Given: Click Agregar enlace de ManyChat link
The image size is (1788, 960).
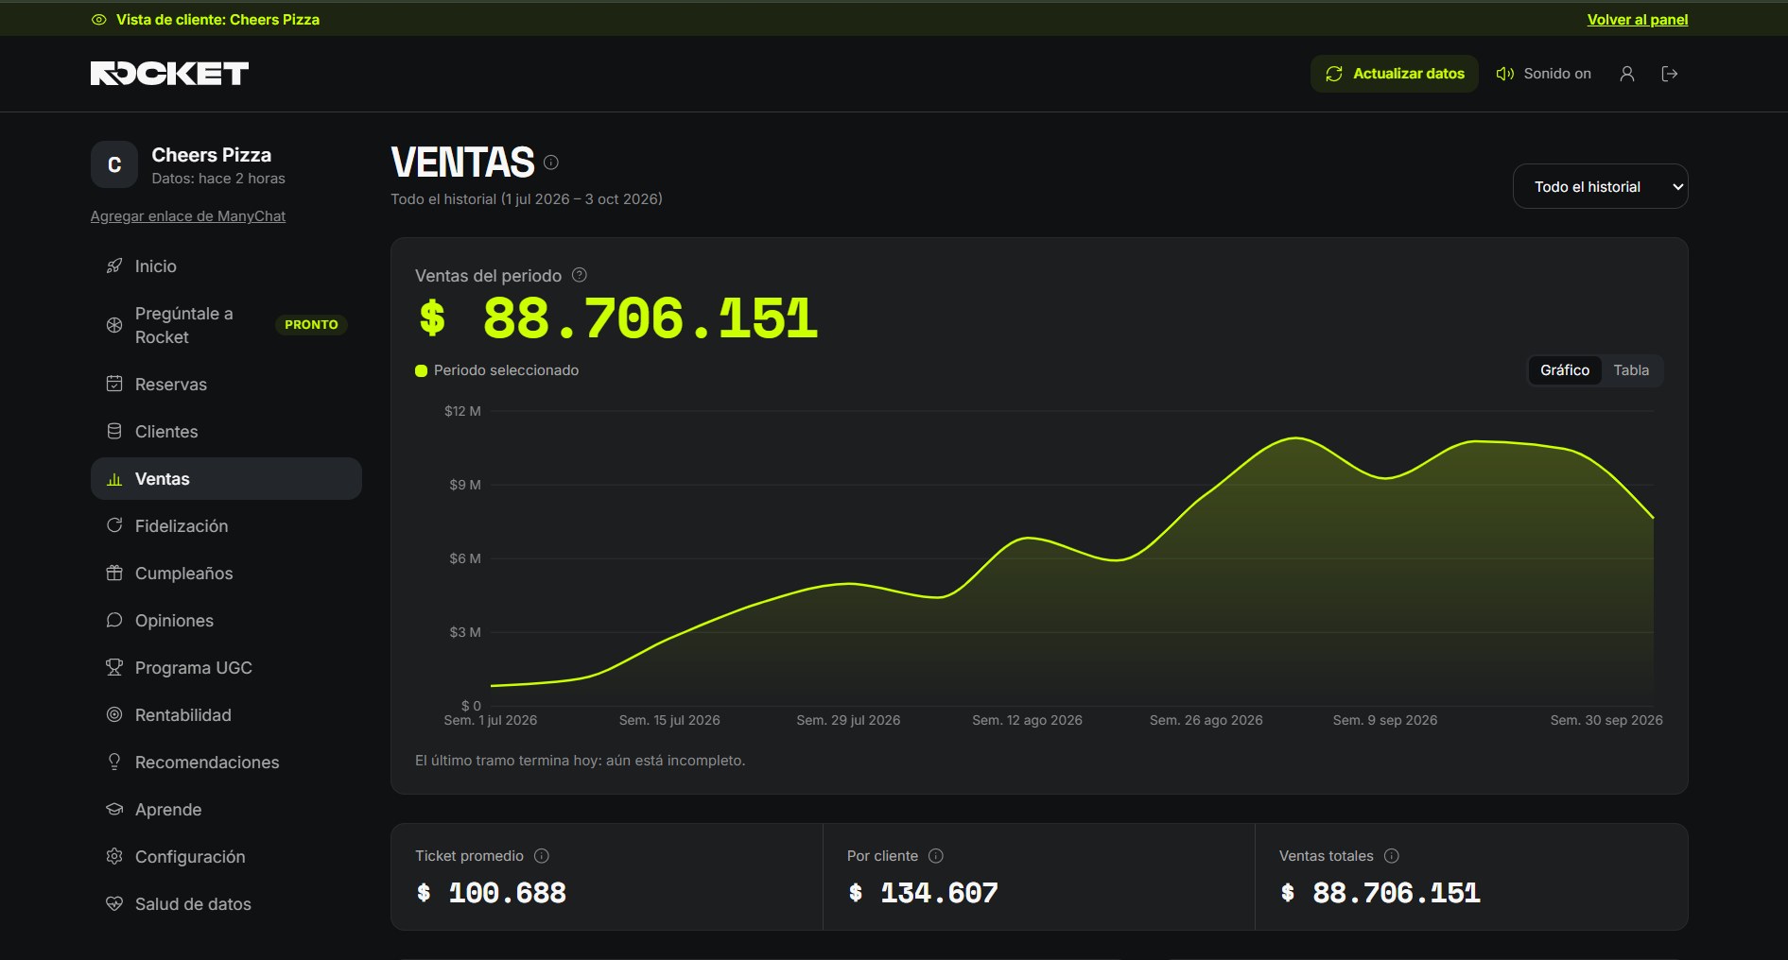Looking at the screenshot, I should pyautogui.click(x=188, y=216).
